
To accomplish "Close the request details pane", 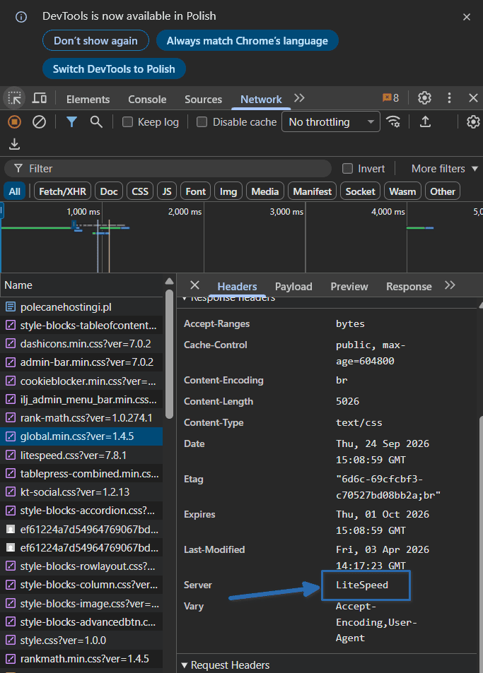I will tap(194, 285).
